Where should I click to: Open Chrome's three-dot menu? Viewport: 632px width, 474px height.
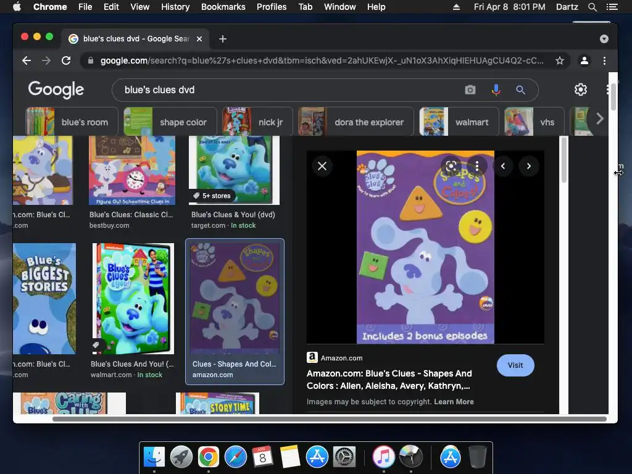coord(604,60)
